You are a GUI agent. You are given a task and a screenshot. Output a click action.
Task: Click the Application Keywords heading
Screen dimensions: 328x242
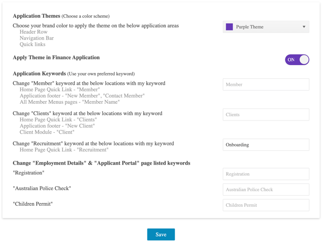click(x=39, y=73)
